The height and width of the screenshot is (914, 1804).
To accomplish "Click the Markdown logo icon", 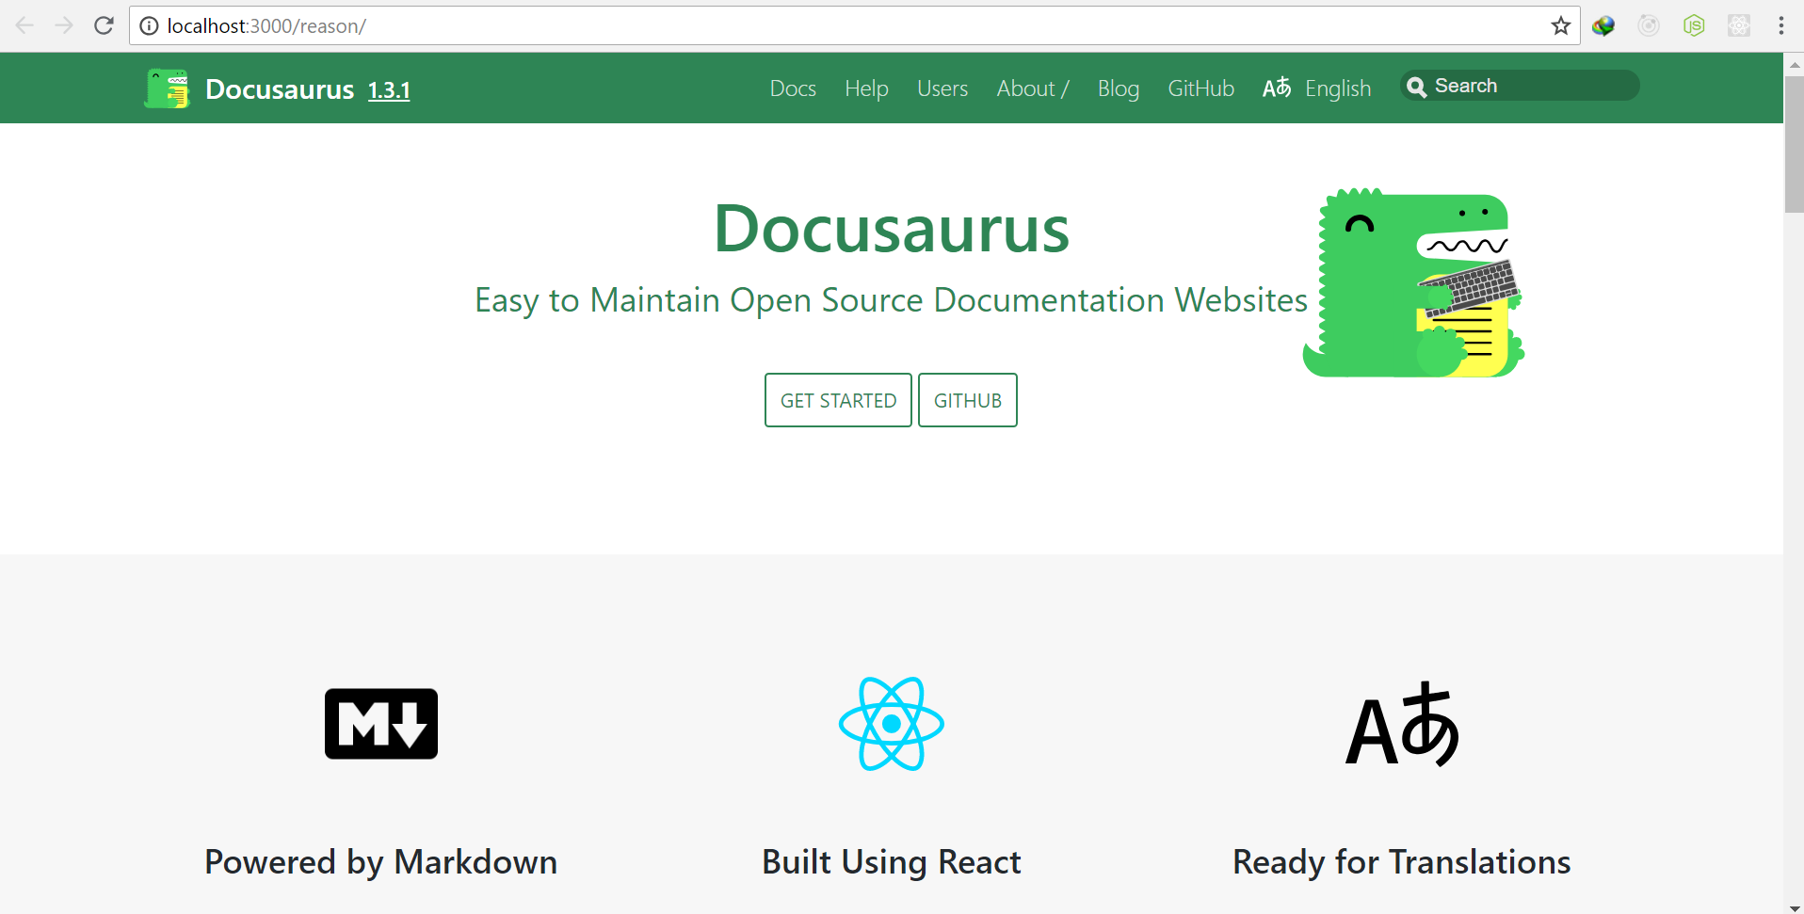I will click(381, 724).
